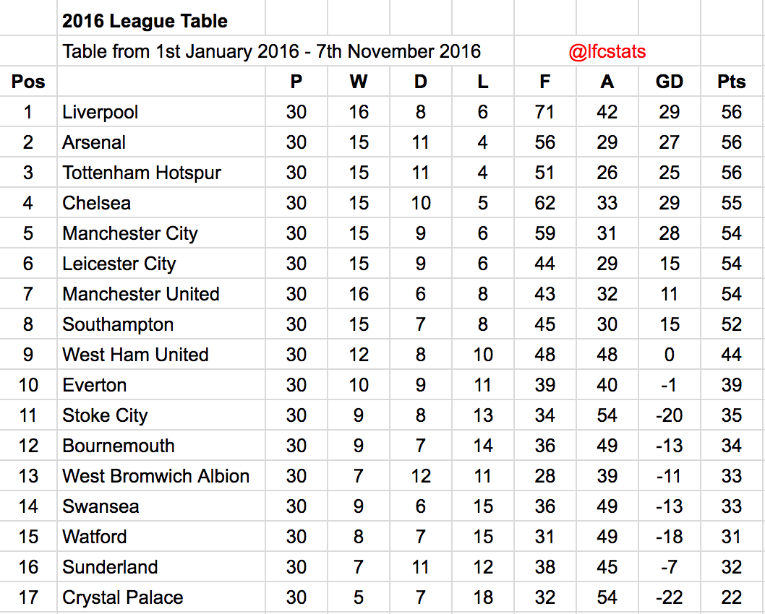Select the Tottenham Hotspur cell
765x614 pixels.
pyautogui.click(x=161, y=173)
